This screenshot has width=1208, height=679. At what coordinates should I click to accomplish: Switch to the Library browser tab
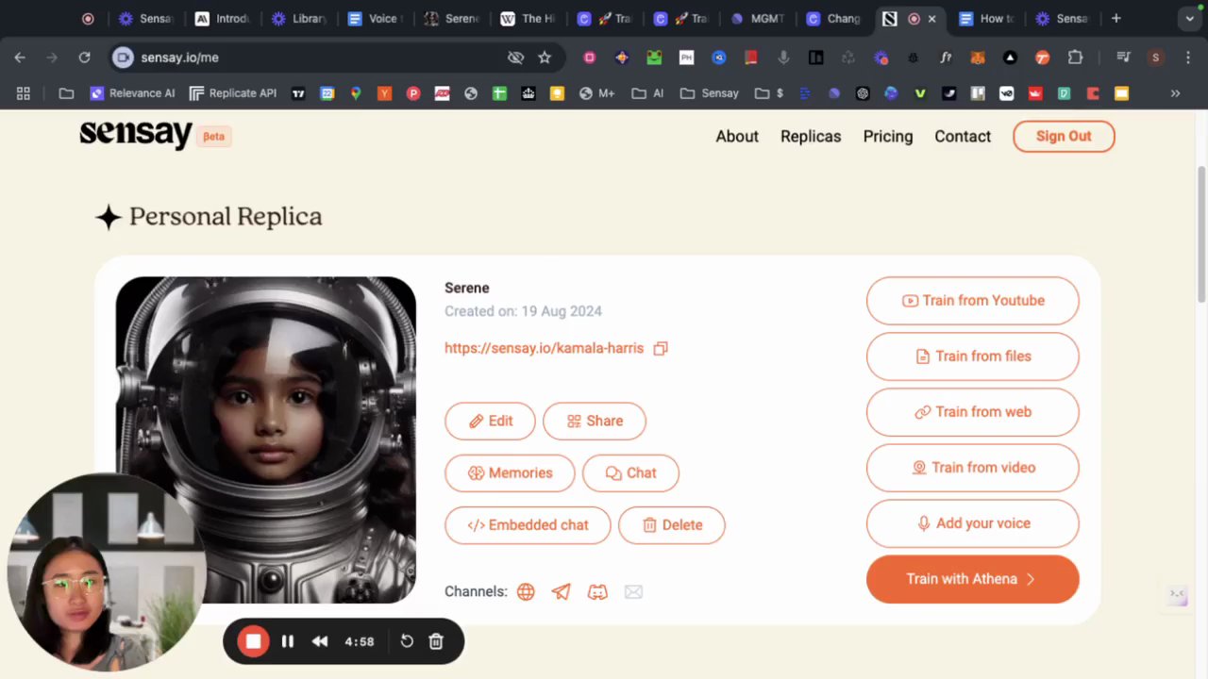[298, 18]
